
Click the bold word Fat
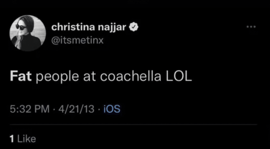[21, 76]
